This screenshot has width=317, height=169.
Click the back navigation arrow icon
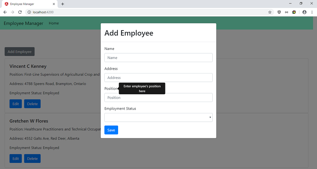tap(5, 12)
